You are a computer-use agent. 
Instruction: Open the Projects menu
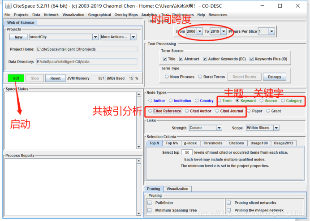tap(21, 15)
